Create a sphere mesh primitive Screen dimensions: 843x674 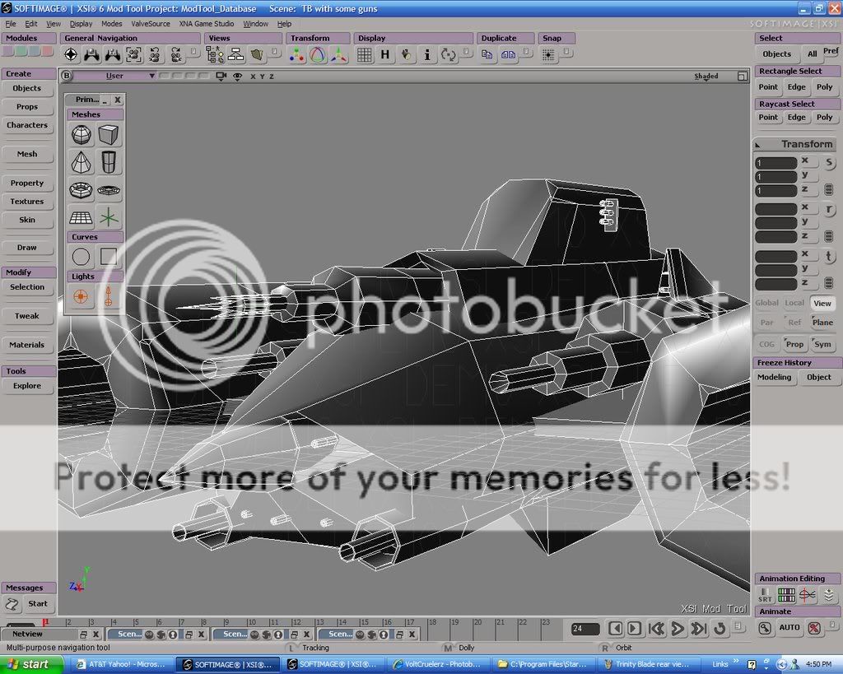click(81, 134)
